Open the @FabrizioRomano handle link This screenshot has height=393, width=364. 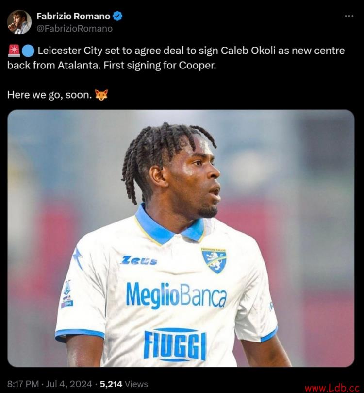pos(75,29)
